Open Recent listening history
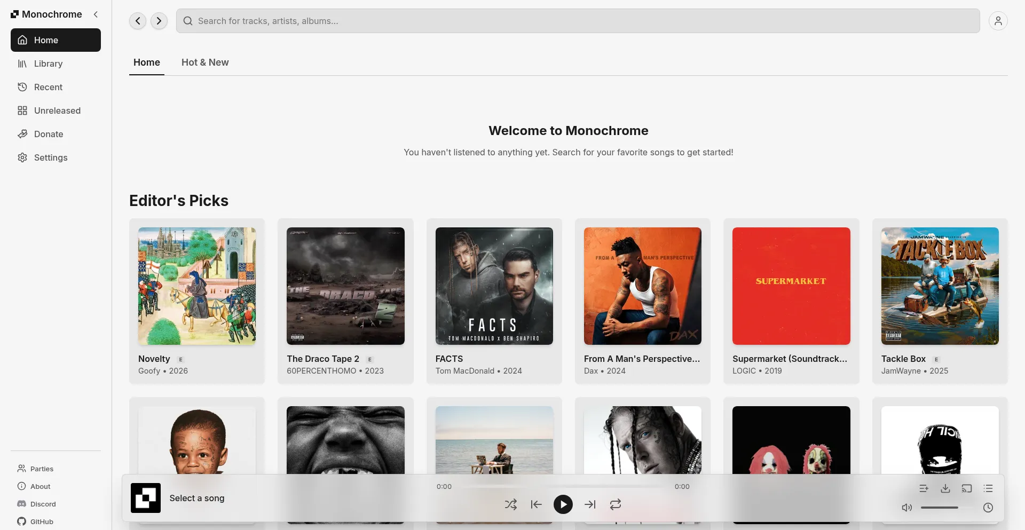The width and height of the screenshot is (1025, 530). (x=56, y=87)
